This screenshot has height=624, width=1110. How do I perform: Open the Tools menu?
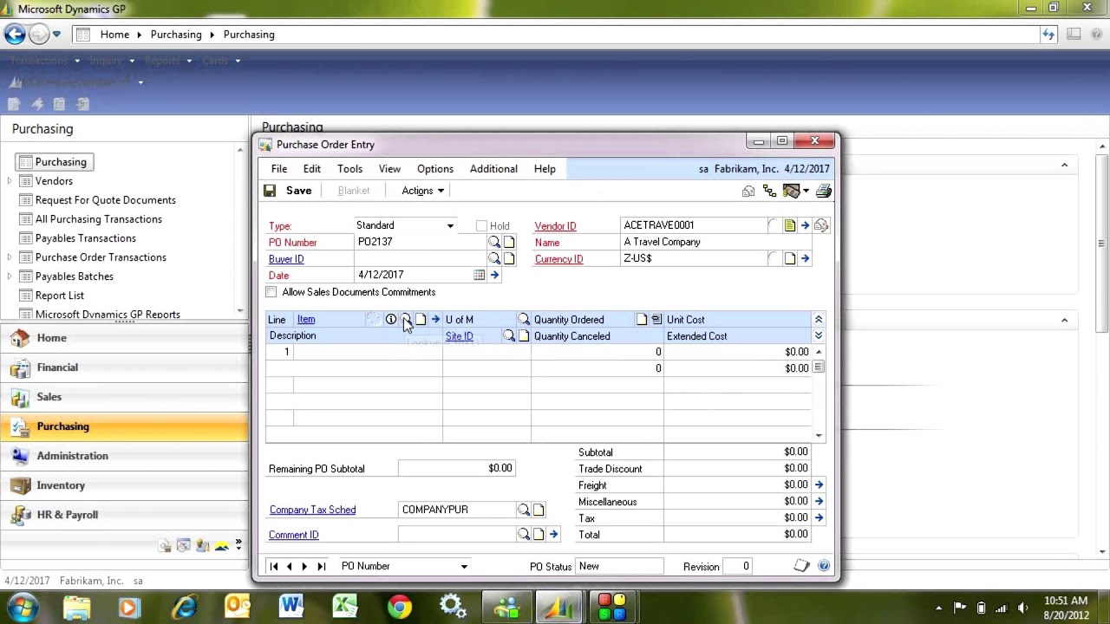tap(349, 169)
